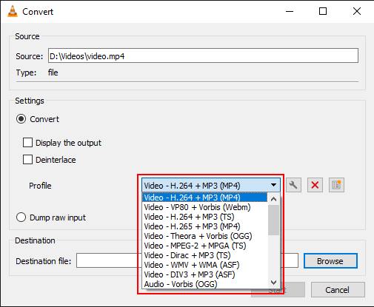The height and width of the screenshot is (307, 374).
Task: Delete selected profile with red X
Action: point(315,185)
